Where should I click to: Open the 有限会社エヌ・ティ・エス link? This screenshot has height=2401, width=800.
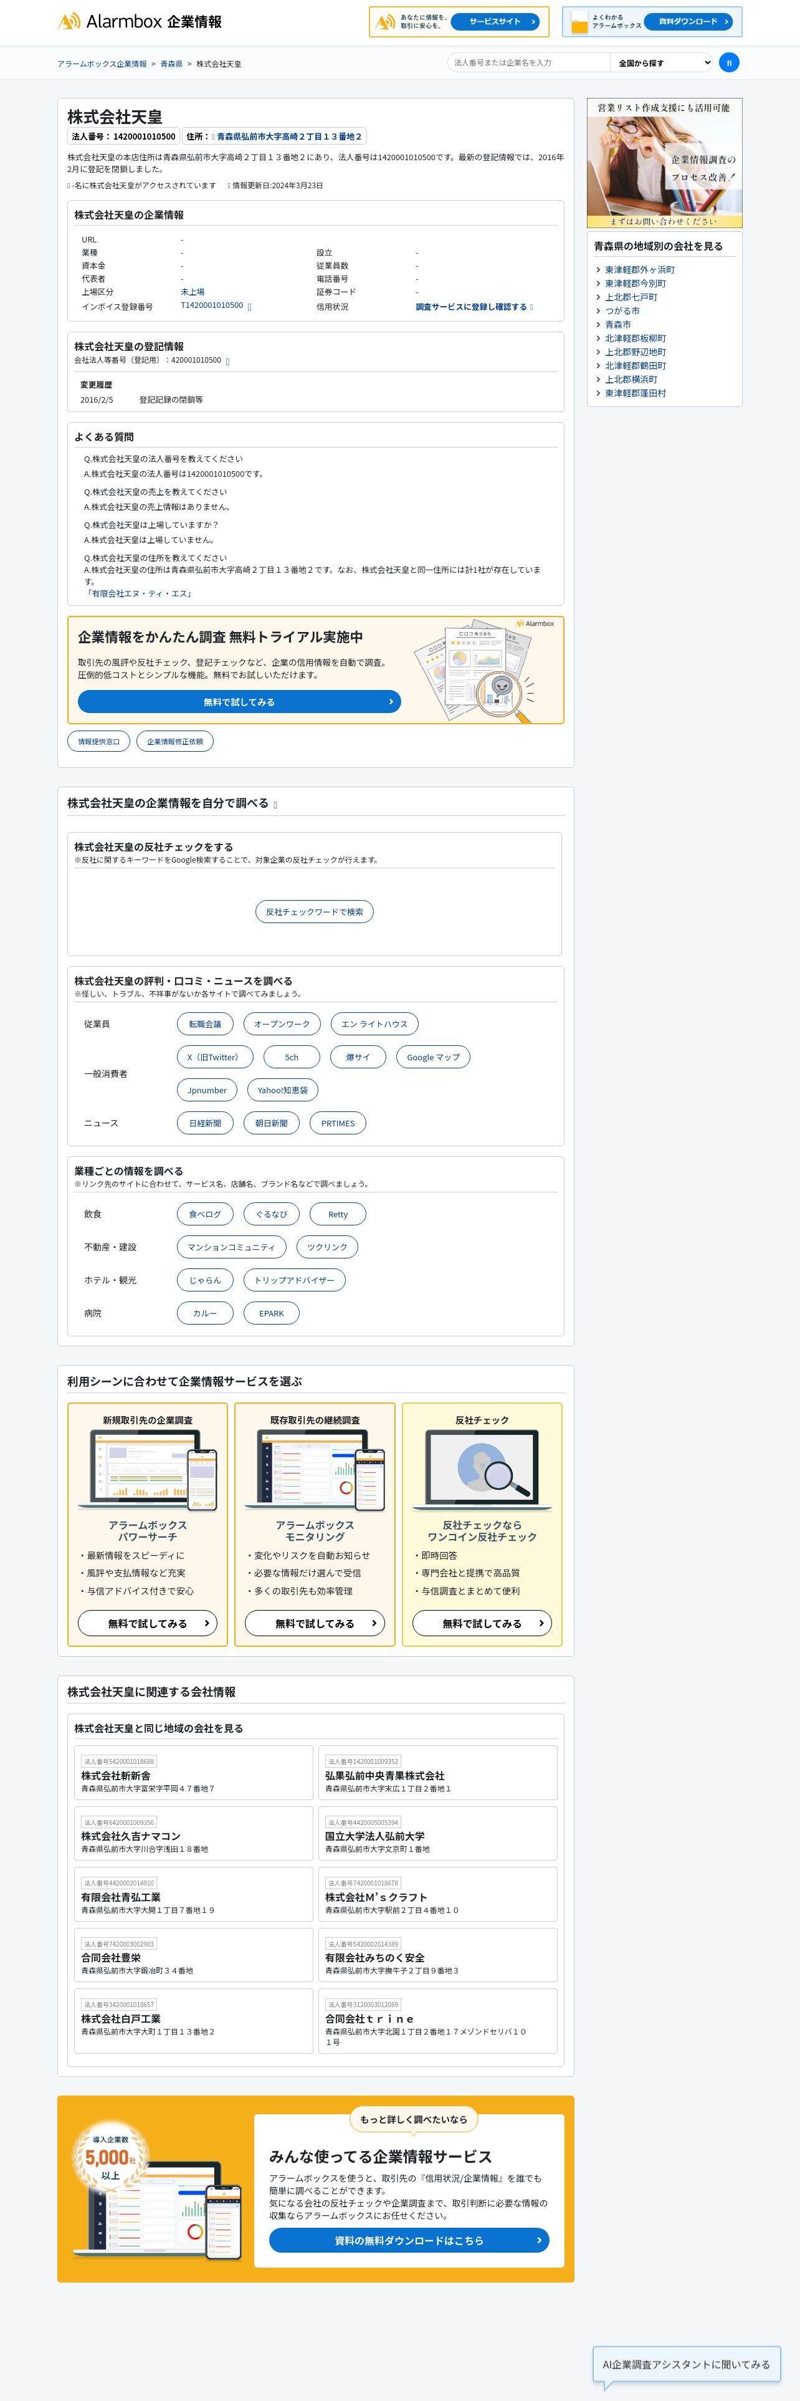click(x=140, y=594)
